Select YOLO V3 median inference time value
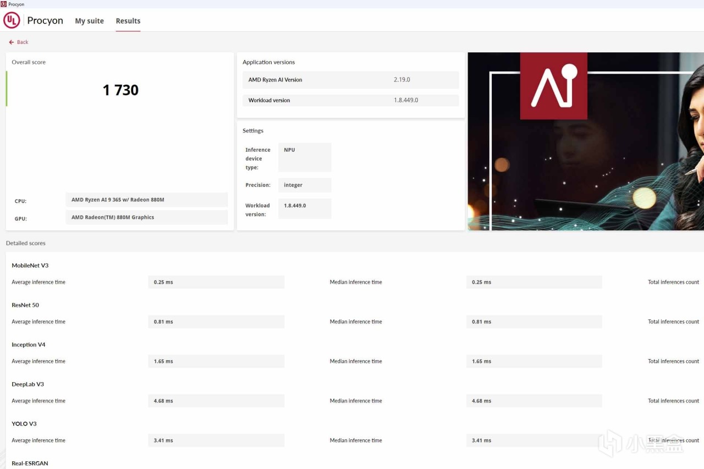This screenshot has width=704, height=469. 534,440
